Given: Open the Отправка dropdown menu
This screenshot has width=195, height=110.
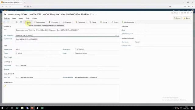Looking at the screenshot, I should click(x=68, y=22).
